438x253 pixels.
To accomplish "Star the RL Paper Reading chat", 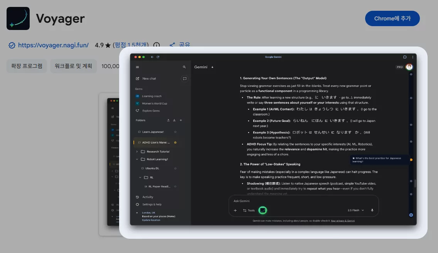I will click(175, 186).
